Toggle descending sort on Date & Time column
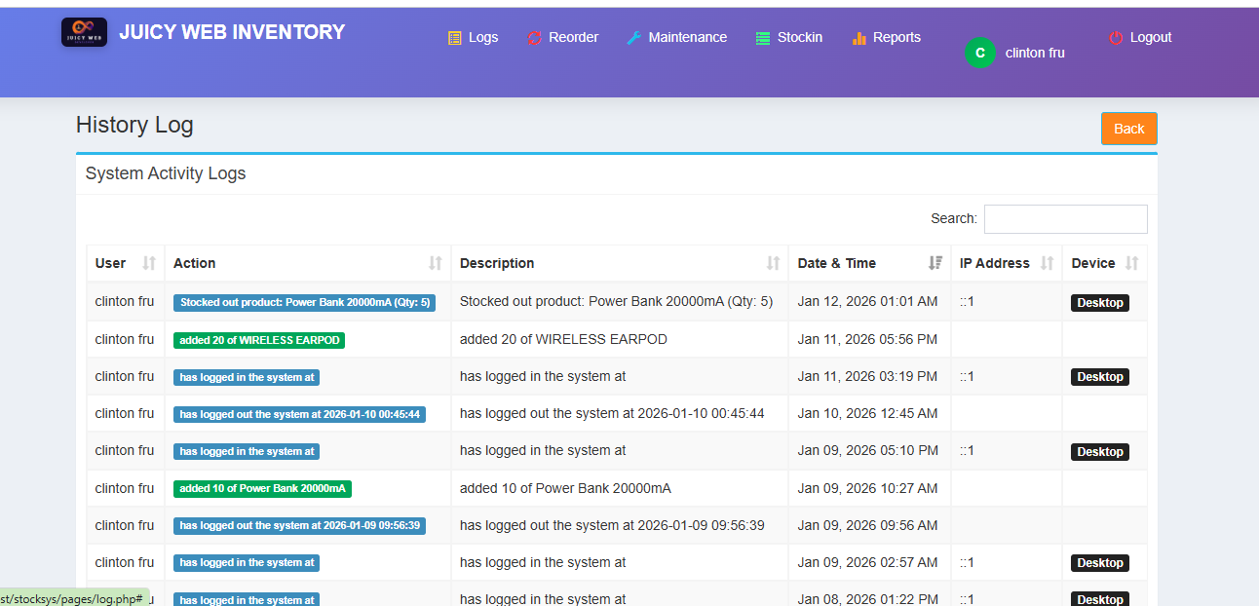The height and width of the screenshot is (606, 1259). click(x=935, y=263)
